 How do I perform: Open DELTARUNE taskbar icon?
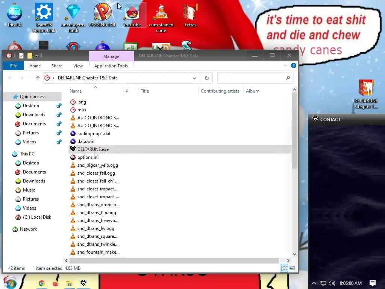click(83, 283)
